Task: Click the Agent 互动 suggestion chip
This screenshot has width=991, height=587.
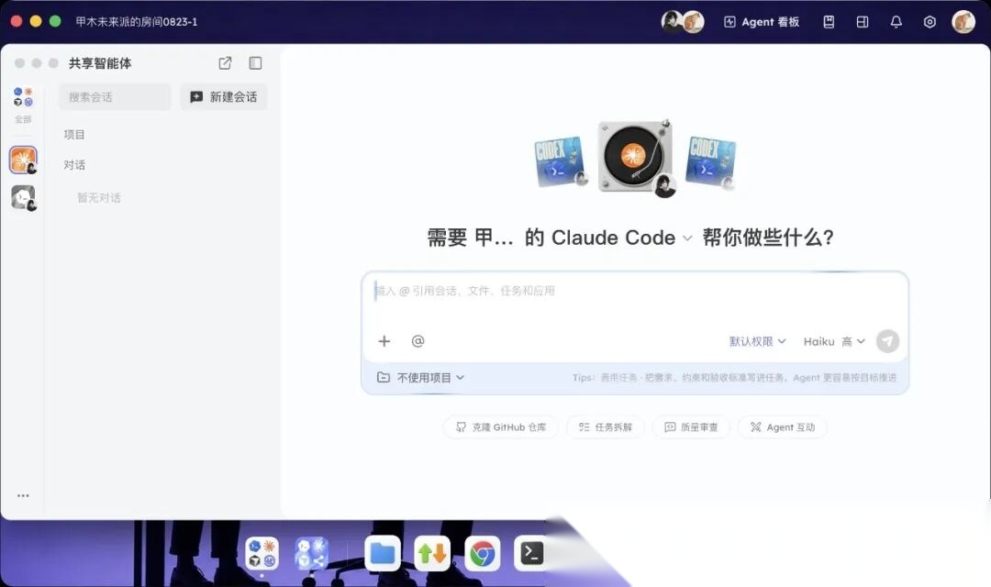Action: [783, 427]
